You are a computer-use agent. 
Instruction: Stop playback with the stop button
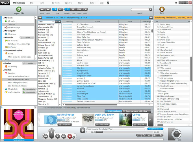point(58,136)
